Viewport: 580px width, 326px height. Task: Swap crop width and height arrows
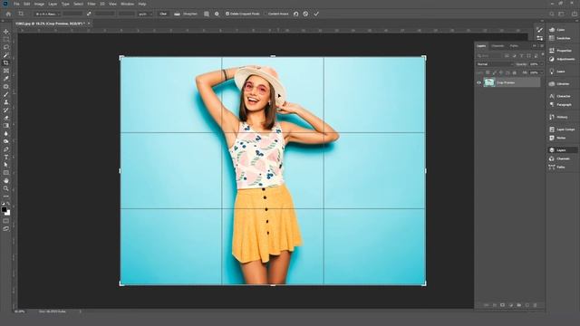89,14
